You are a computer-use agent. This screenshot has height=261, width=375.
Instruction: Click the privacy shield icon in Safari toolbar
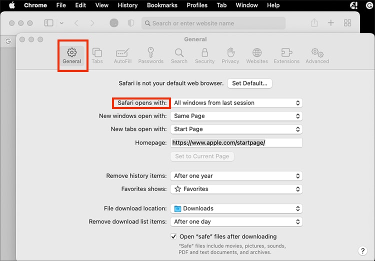point(131,23)
